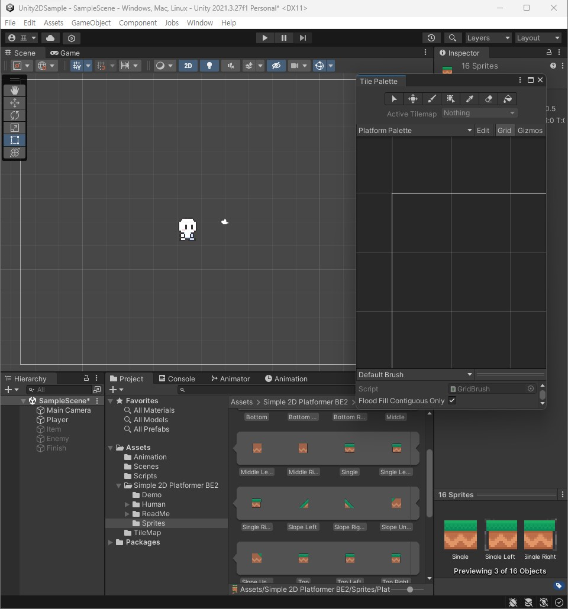The height and width of the screenshot is (609, 568).
Task: Open Undo History icon
Action: pyautogui.click(x=431, y=38)
